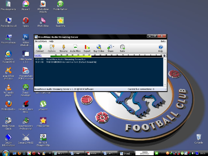Click the Windows Start button
208x156 pixels.
(x=6, y=153)
